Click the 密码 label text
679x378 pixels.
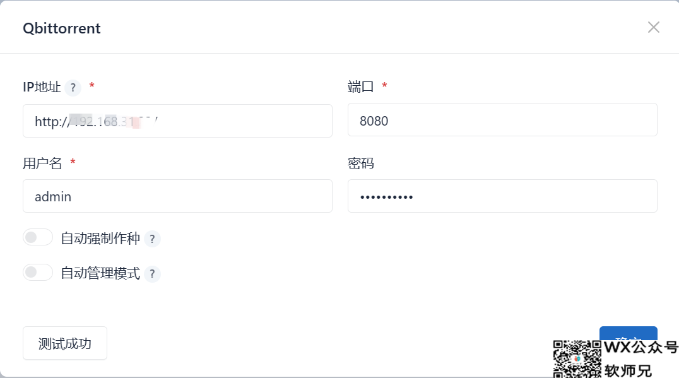(x=360, y=163)
